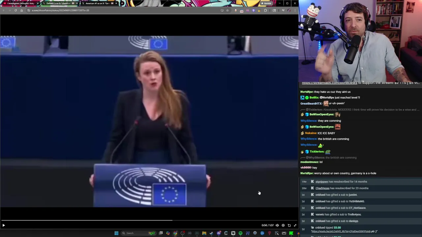Go forward in browser history
Image resolution: width=422 pixels, height=237 pixels.
pos(10,10)
